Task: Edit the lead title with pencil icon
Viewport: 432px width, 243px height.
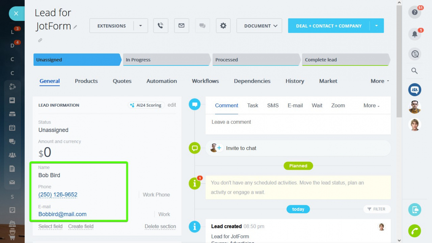Action: click(x=75, y=27)
